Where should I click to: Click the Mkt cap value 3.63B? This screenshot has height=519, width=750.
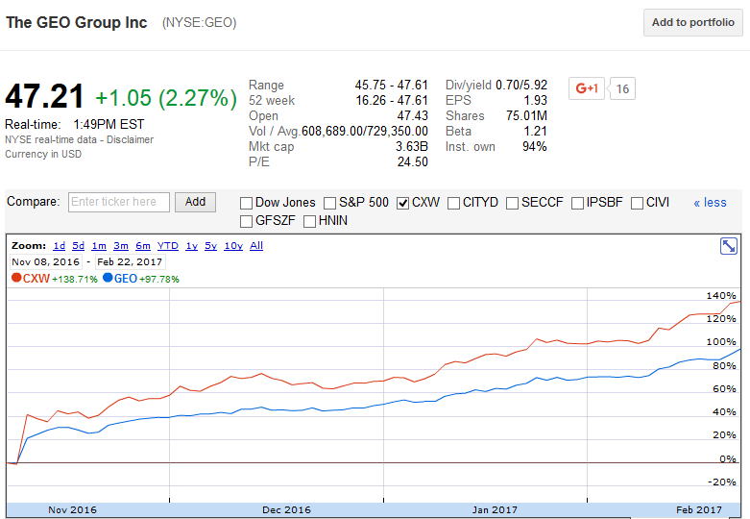tap(411, 146)
